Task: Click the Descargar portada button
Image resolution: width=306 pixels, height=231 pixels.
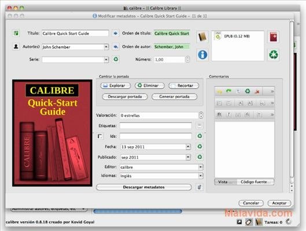Action: point(125,96)
